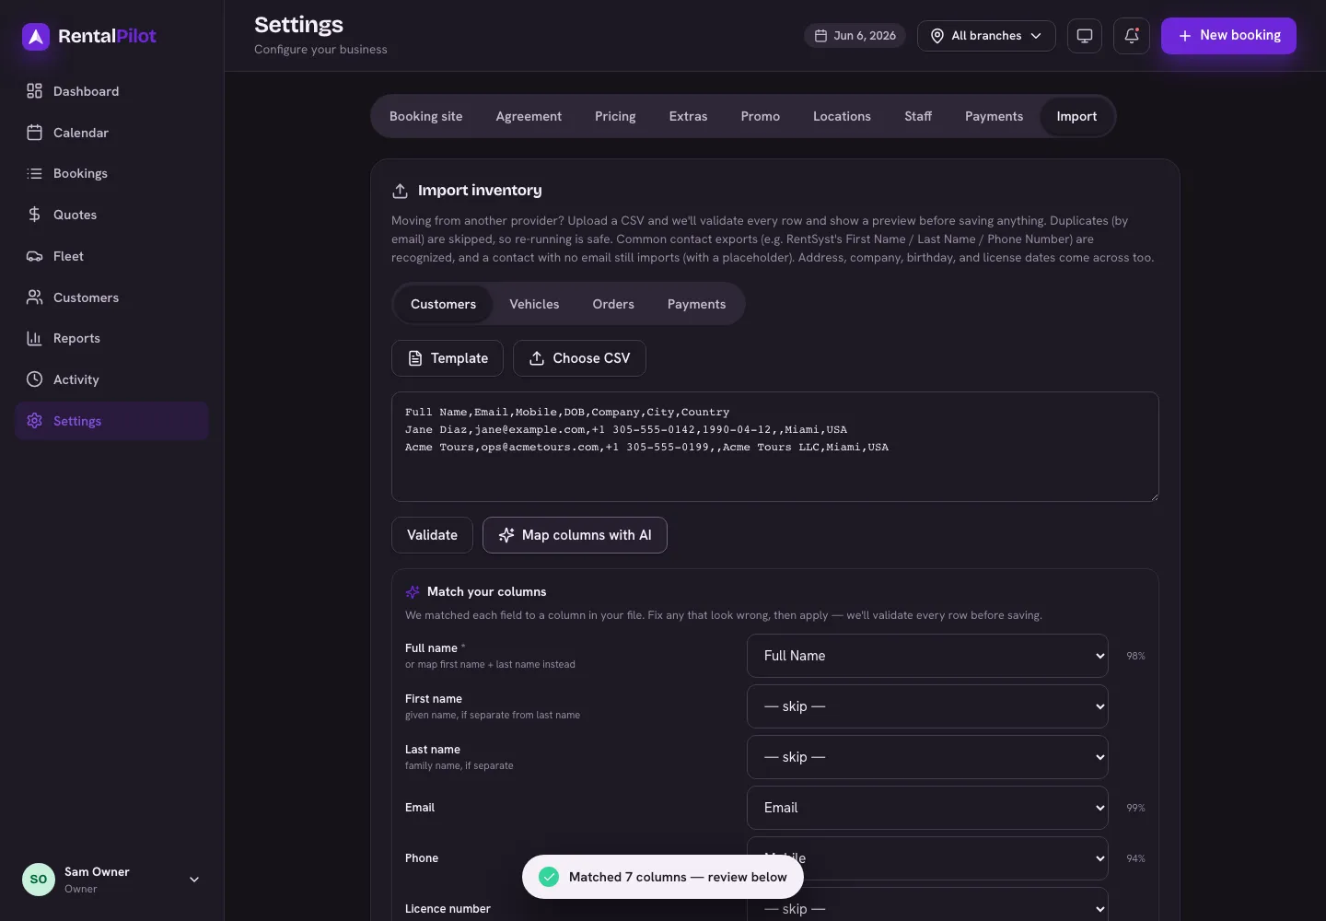Open Fleet car icon in sidebar
This screenshot has width=1326, height=921.
coord(35,256)
